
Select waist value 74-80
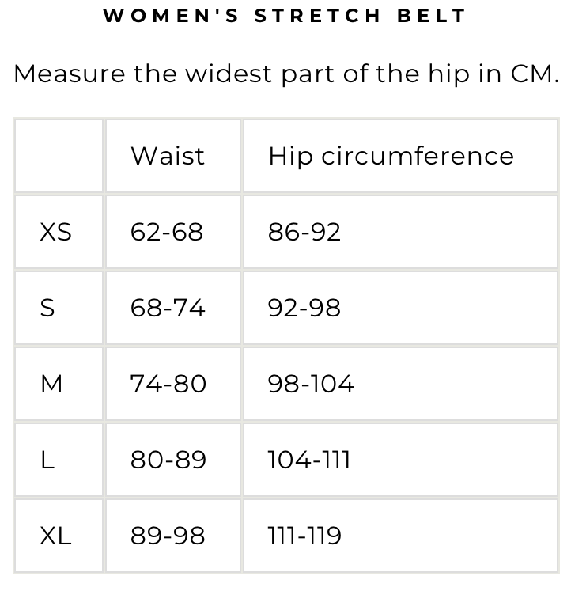(x=168, y=384)
